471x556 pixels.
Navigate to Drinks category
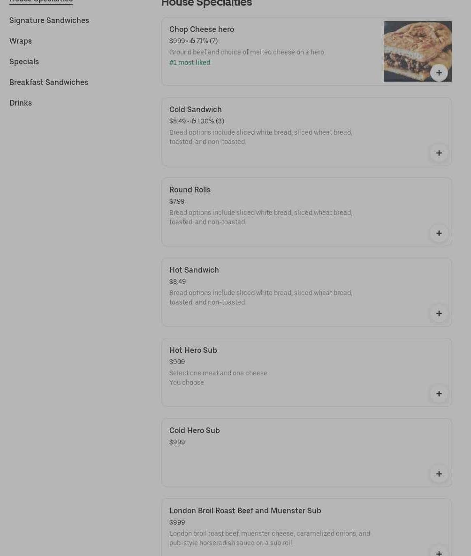point(21,103)
